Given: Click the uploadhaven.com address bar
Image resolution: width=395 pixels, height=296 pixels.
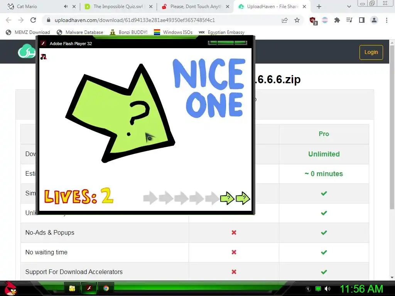Looking at the screenshot, I should click(x=135, y=20).
